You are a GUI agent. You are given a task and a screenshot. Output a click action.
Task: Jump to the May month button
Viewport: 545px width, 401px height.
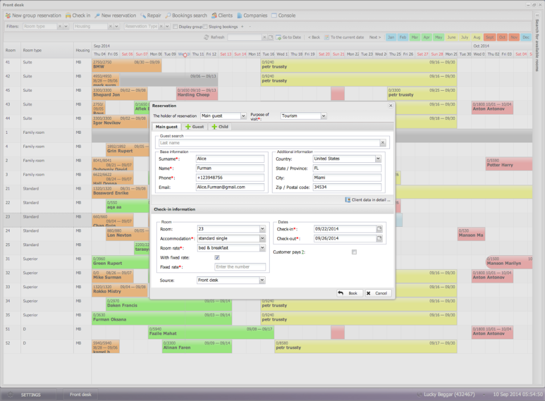pyautogui.click(x=439, y=37)
